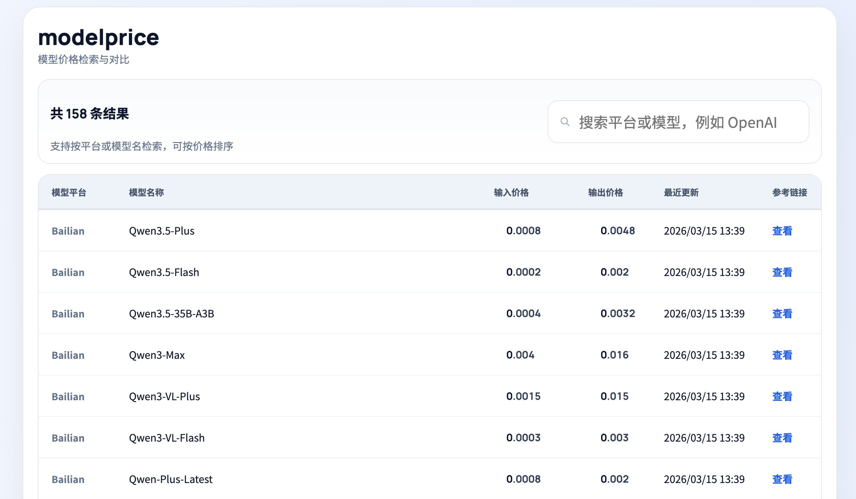Select the Qwen3-VL-Flash model name
Image resolution: width=856 pixels, height=499 pixels.
[x=167, y=438]
